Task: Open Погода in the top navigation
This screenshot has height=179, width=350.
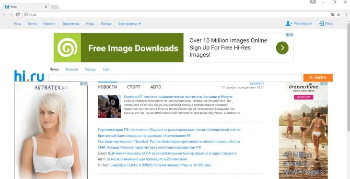Action: pos(106,24)
